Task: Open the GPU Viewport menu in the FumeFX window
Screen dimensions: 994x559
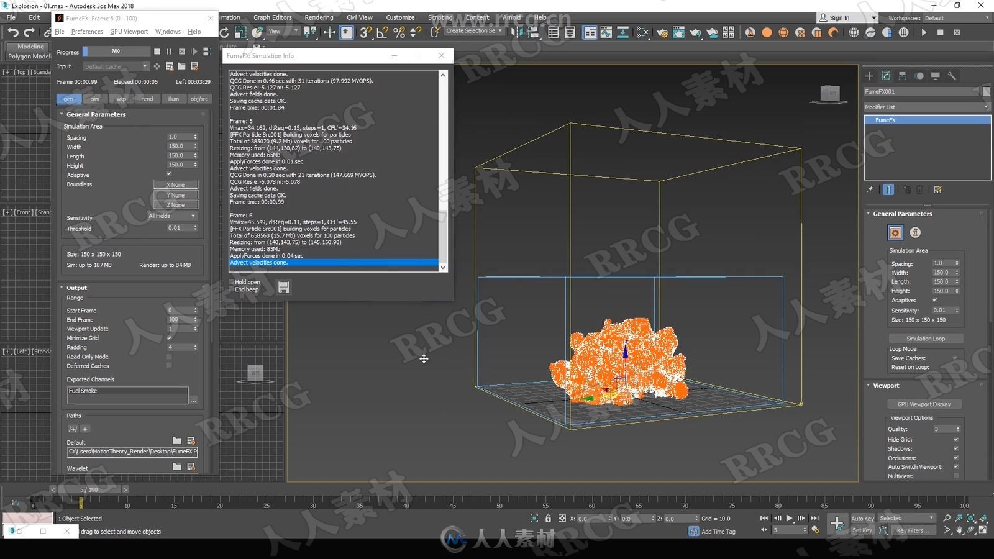Action: point(129,31)
